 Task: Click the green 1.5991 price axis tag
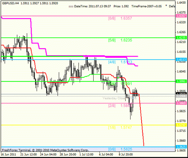pos(181,81)
